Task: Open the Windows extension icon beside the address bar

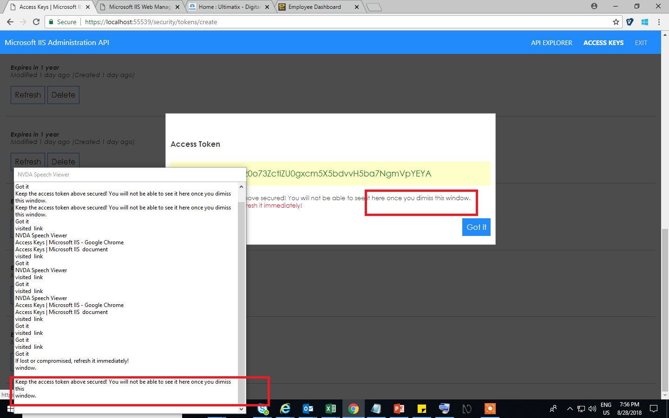Action: pyautogui.click(x=644, y=22)
